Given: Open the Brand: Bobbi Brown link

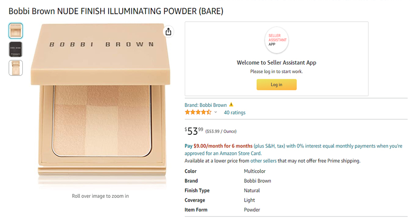Looking at the screenshot, I should 206,105.
